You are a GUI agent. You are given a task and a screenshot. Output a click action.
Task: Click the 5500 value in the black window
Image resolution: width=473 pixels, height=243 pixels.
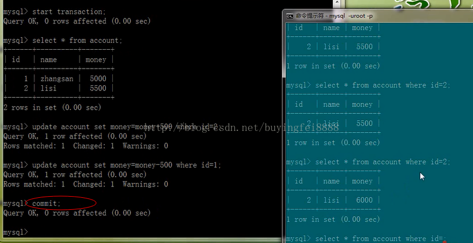(x=98, y=88)
